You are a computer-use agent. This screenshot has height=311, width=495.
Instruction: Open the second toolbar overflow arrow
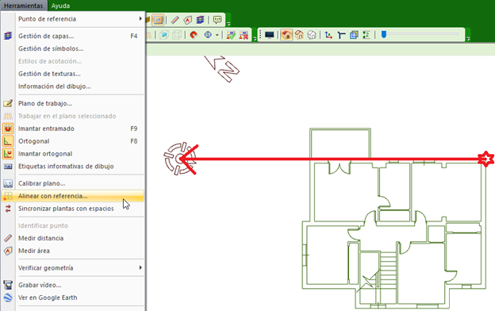(x=255, y=38)
